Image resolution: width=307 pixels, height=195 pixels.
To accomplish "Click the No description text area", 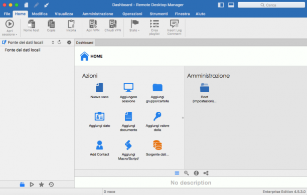I will point(191,182).
